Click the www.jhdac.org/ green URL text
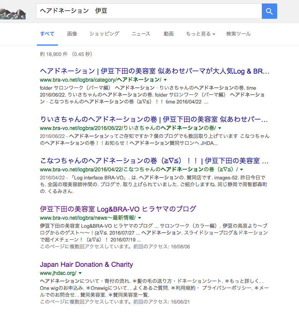This screenshot has height=314, width=299. (58, 273)
